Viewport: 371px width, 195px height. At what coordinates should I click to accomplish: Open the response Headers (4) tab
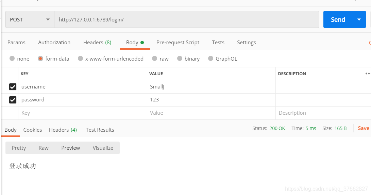coord(63,130)
